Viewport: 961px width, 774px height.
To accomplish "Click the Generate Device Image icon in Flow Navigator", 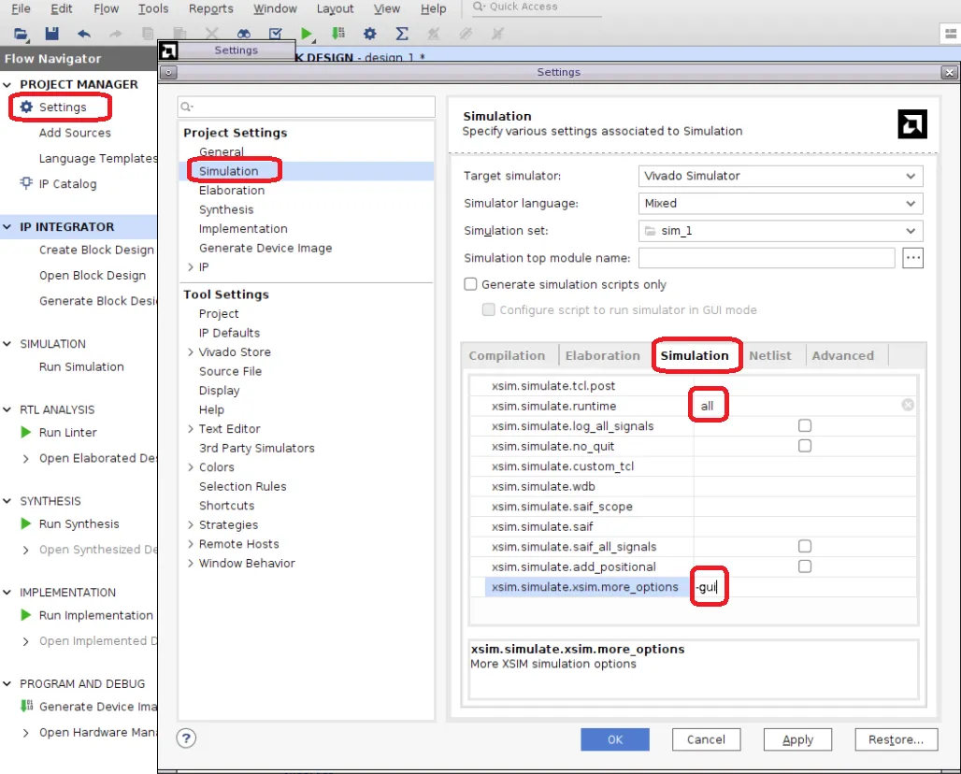I will [x=26, y=706].
